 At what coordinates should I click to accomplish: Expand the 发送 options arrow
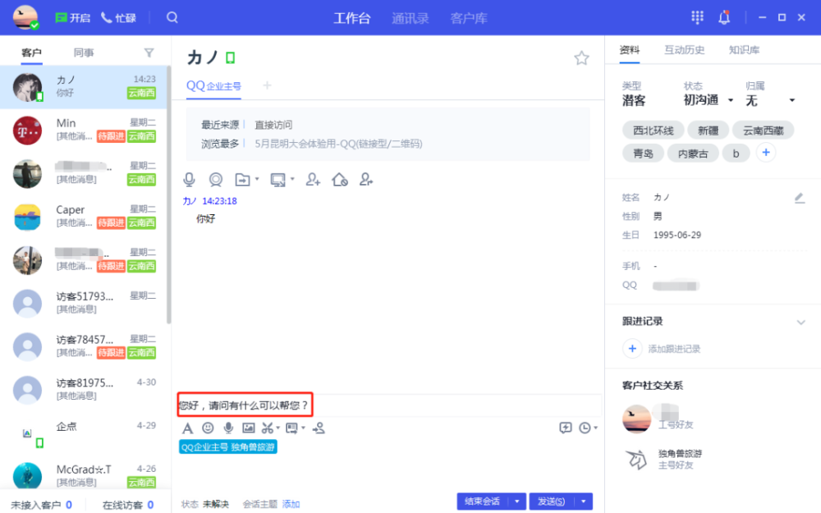[583, 502]
